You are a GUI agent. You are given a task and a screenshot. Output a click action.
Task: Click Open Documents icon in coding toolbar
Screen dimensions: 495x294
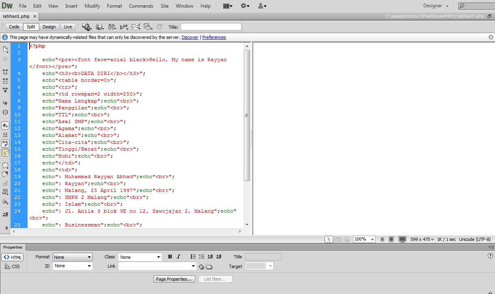pos(5,49)
